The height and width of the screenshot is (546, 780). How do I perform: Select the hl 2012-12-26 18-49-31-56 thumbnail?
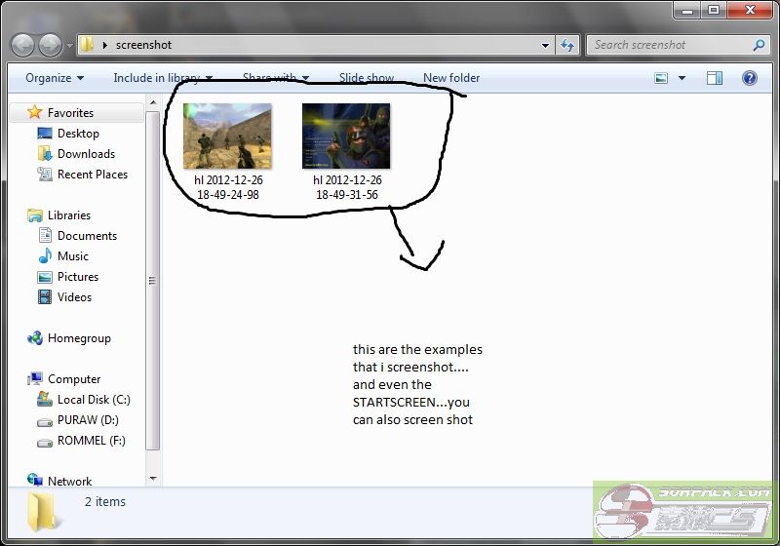point(347,136)
